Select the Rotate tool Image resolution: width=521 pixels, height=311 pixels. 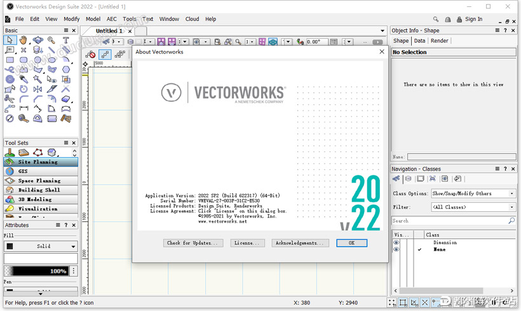pyautogui.click(x=24, y=89)
